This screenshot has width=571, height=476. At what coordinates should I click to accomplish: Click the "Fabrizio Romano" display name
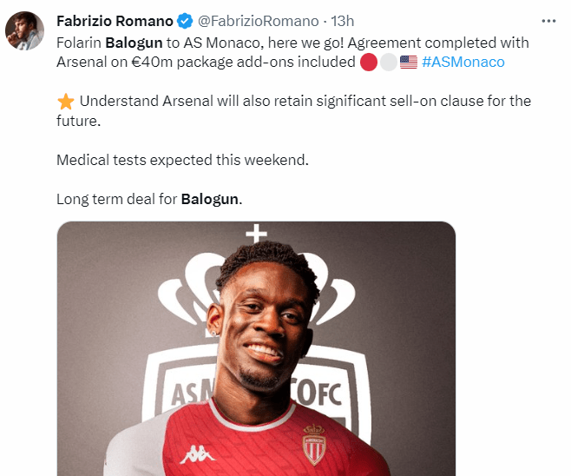(114, 21)
